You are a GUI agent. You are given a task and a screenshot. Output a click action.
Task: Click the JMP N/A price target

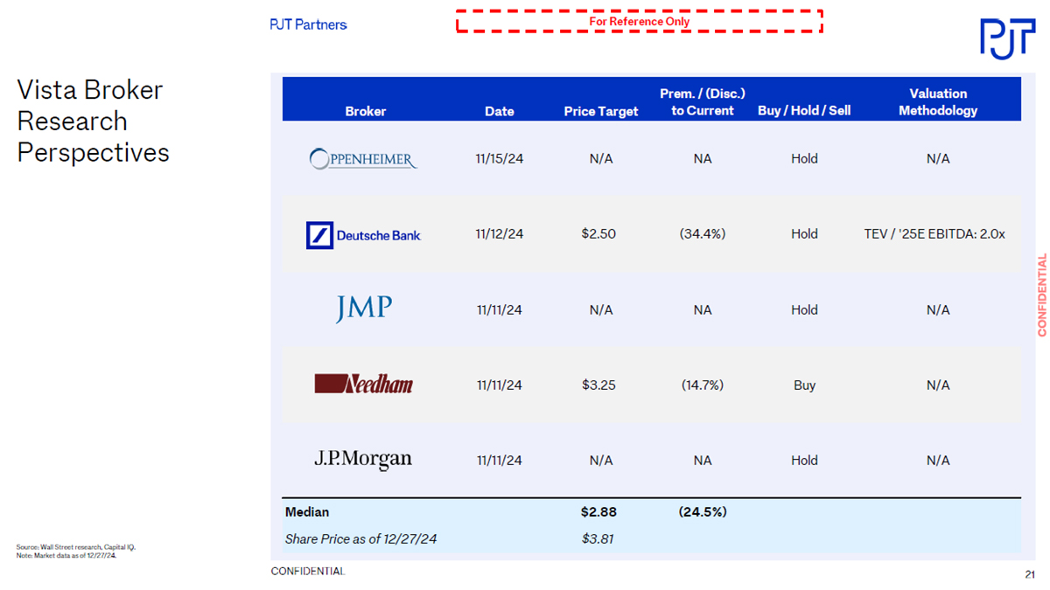click(601, 309)
